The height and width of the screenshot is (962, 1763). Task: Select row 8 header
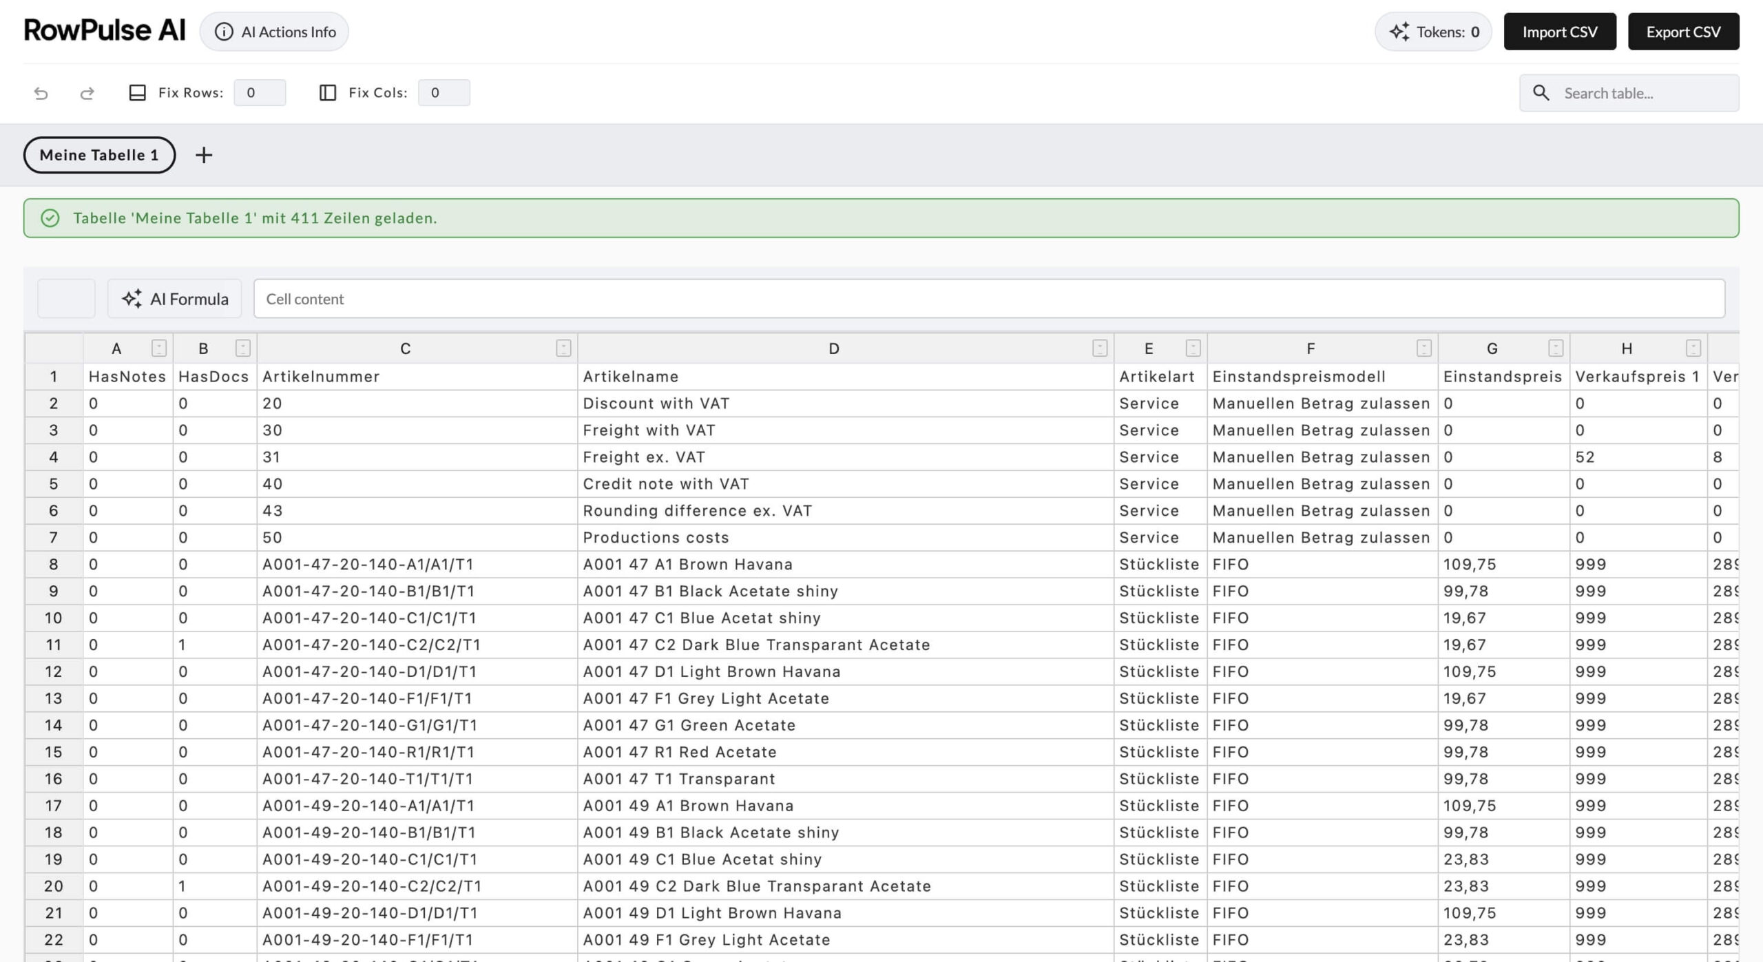(x=54, y=565)
